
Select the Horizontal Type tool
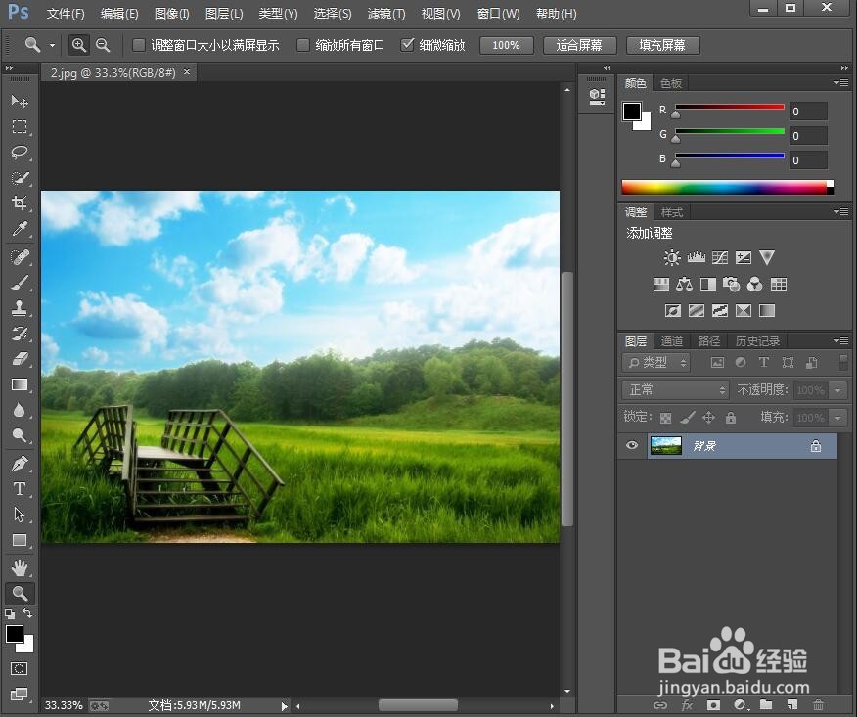pyautogui.click(x=20, y=488)
